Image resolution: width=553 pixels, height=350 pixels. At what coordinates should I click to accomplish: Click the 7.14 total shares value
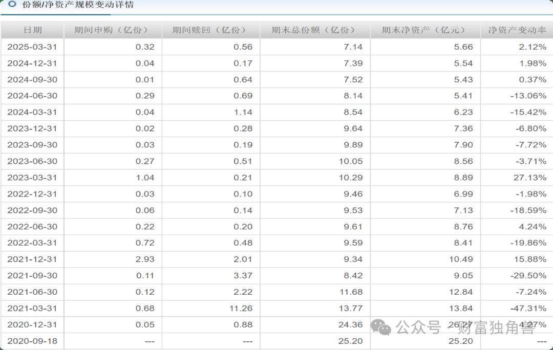[353, 47]
